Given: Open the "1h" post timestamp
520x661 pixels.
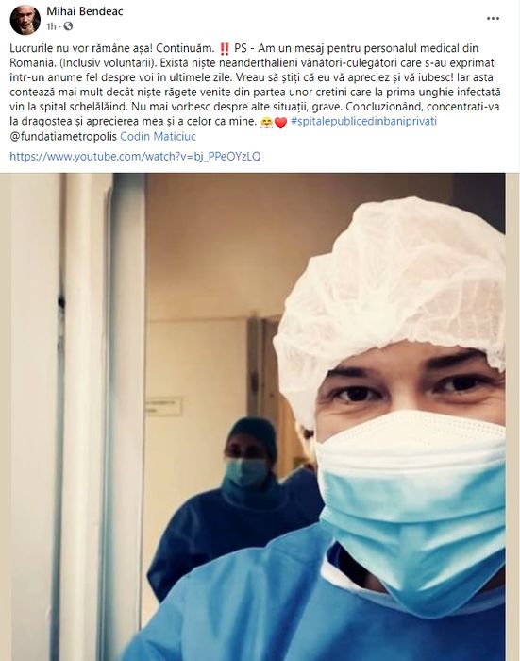Looking at the screenshot, I should (x=51, y=26).
